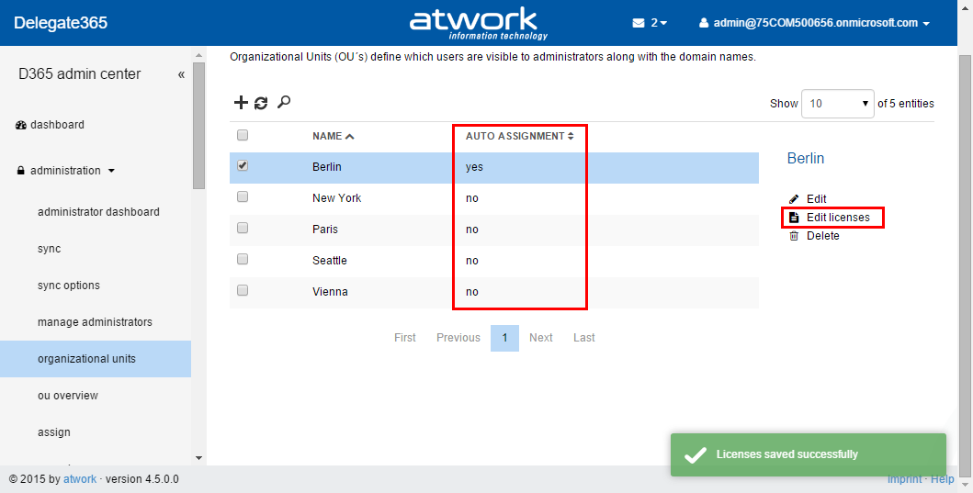Click the Delete trash icon
973x493 pixels.
click(794, 236)
